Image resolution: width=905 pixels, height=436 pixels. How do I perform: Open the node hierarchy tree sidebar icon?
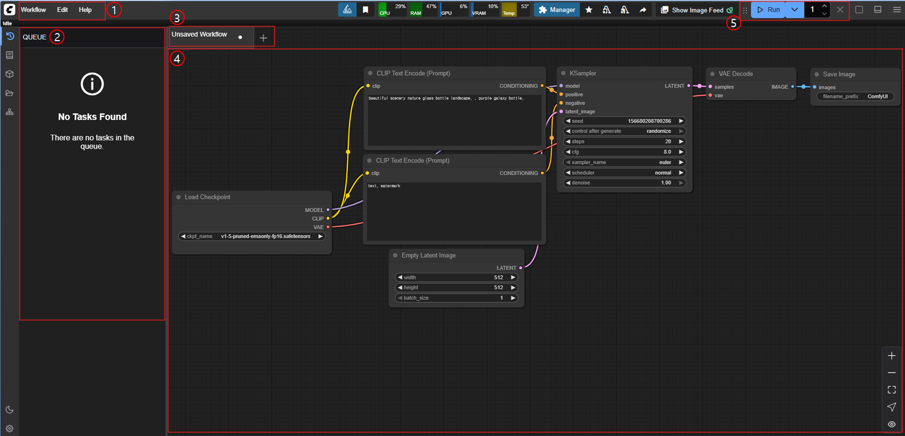coord(9,112)
